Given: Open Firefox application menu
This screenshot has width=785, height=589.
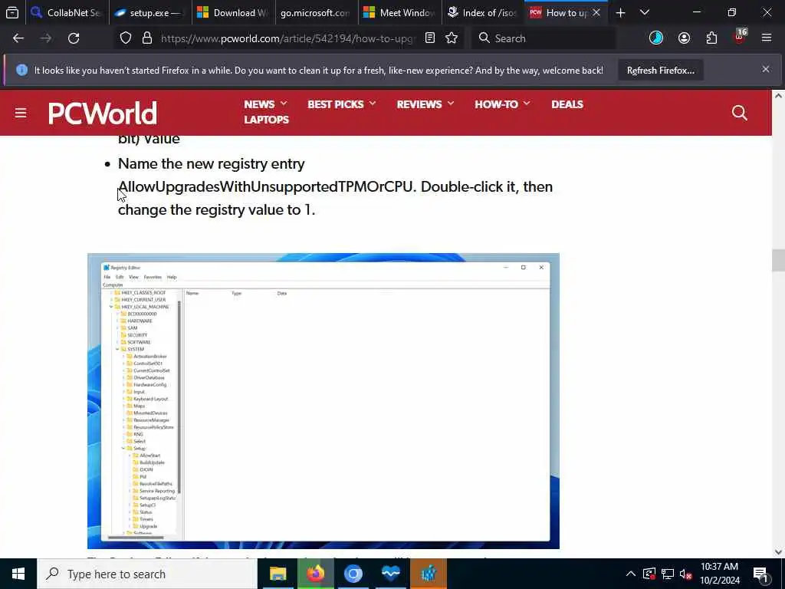Looking at the screenshot, I should point(767,38).
